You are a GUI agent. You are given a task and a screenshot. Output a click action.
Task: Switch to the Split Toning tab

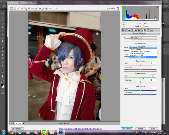135,30
